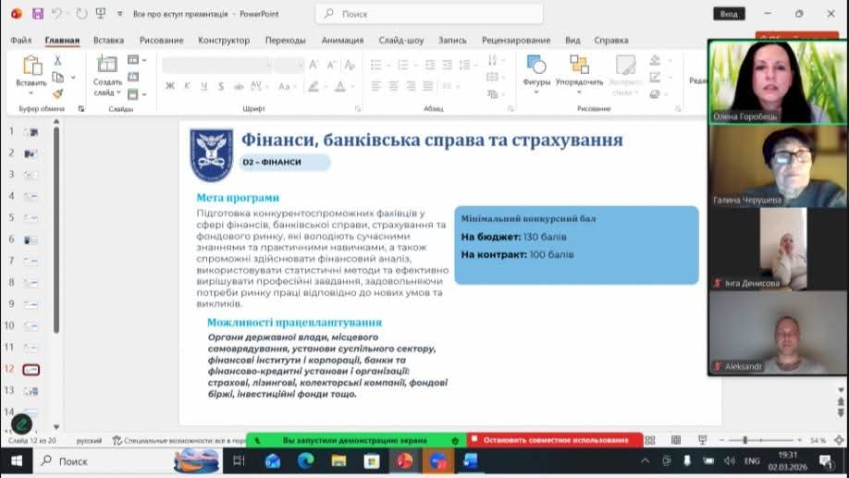Open the Слайд-шоу ribbon tab
The width and height of the screenshot is (849, 478).
[400, 41]
